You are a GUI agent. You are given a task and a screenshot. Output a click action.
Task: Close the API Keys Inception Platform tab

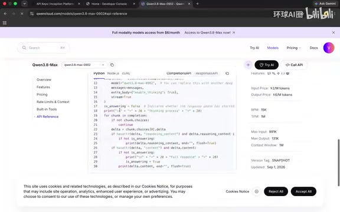pos(79,4)
